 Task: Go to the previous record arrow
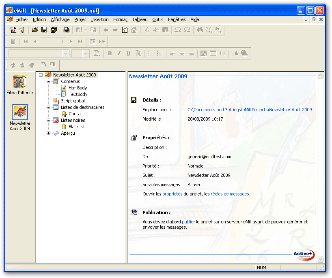(x=35, y=42)
